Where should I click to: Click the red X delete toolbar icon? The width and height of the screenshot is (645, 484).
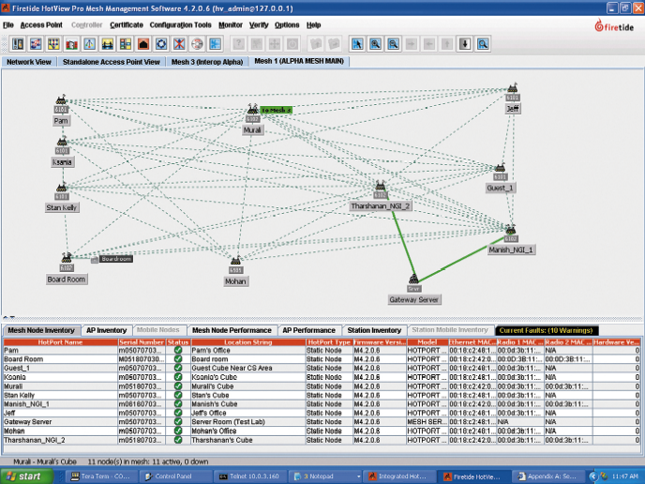[x=179, y=44]
